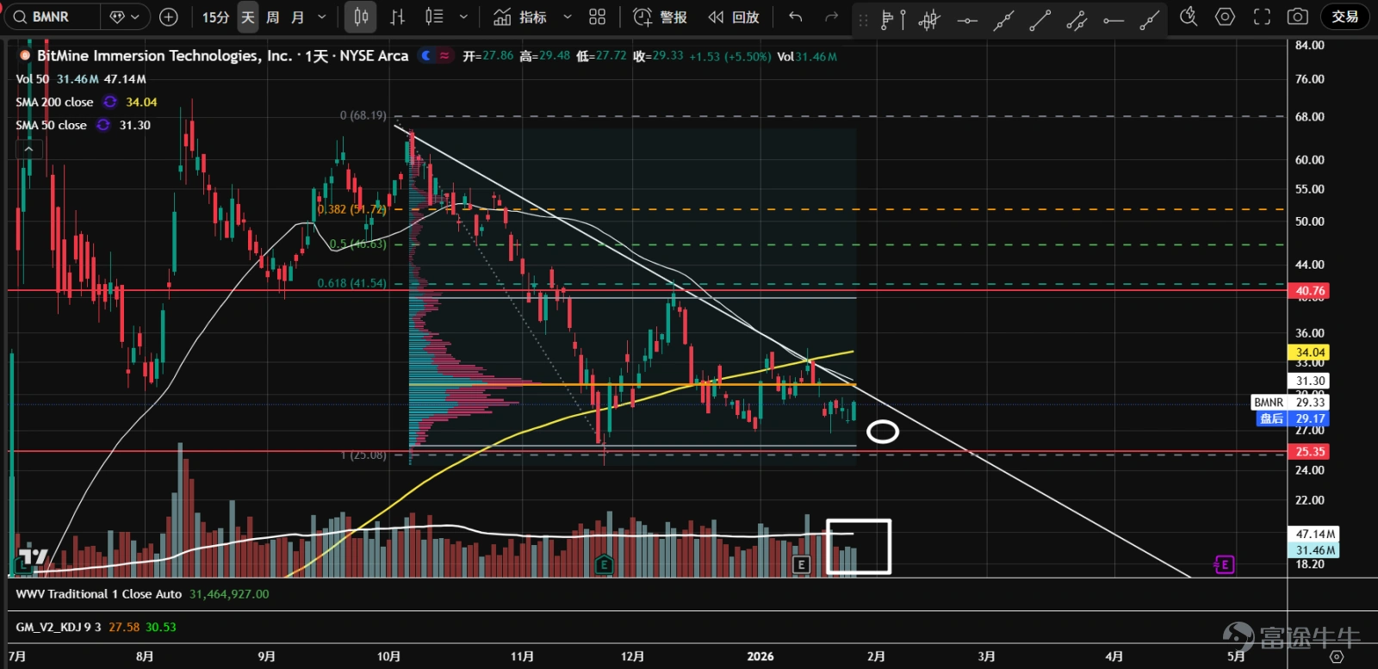Click the TradingView logo on the chart
The image size is (1378, 669).
[34, 556]
